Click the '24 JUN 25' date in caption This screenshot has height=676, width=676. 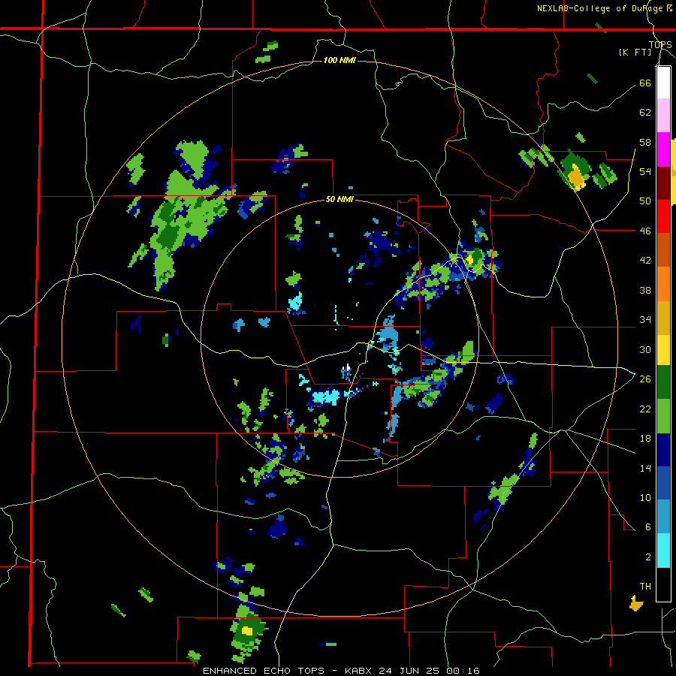point(410,671)
